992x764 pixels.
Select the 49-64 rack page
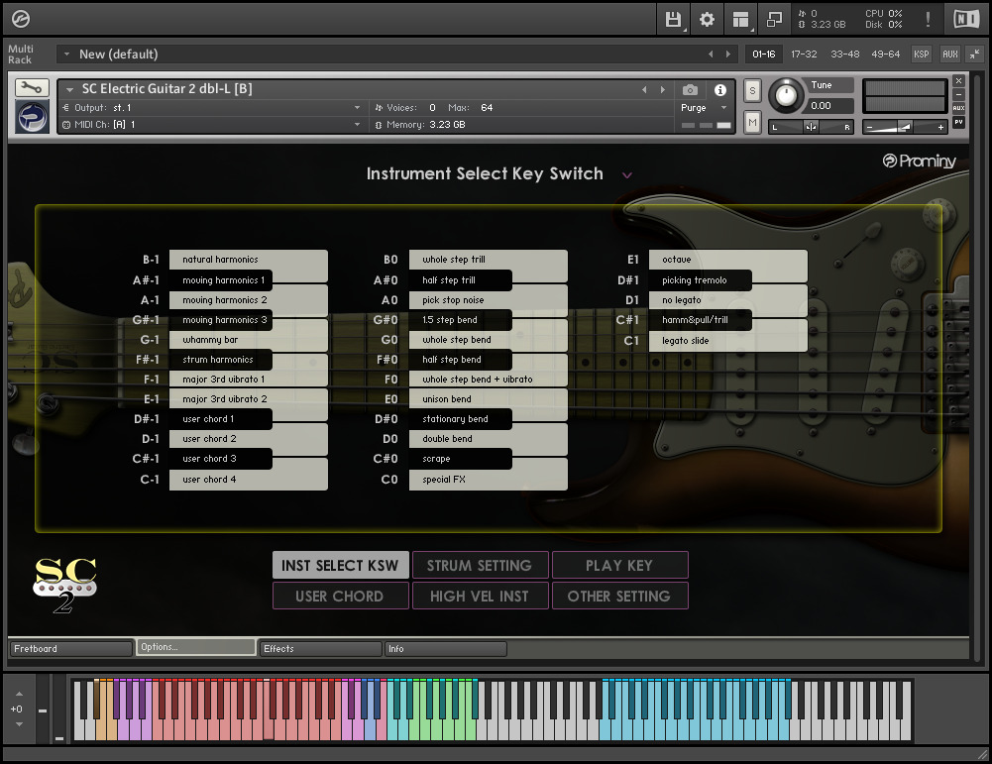885,55
